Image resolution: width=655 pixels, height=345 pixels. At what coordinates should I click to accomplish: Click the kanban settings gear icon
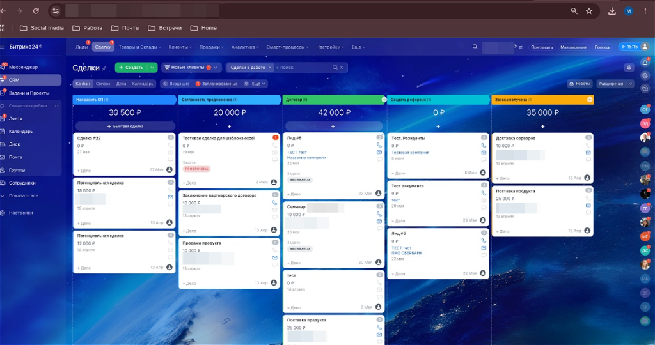coord(629,67)
